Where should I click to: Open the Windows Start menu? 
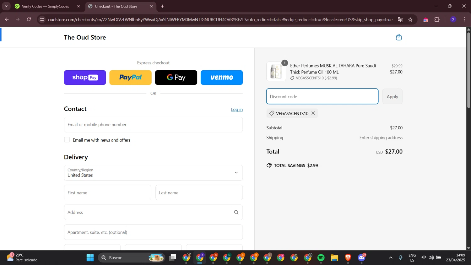pos(90,258)
